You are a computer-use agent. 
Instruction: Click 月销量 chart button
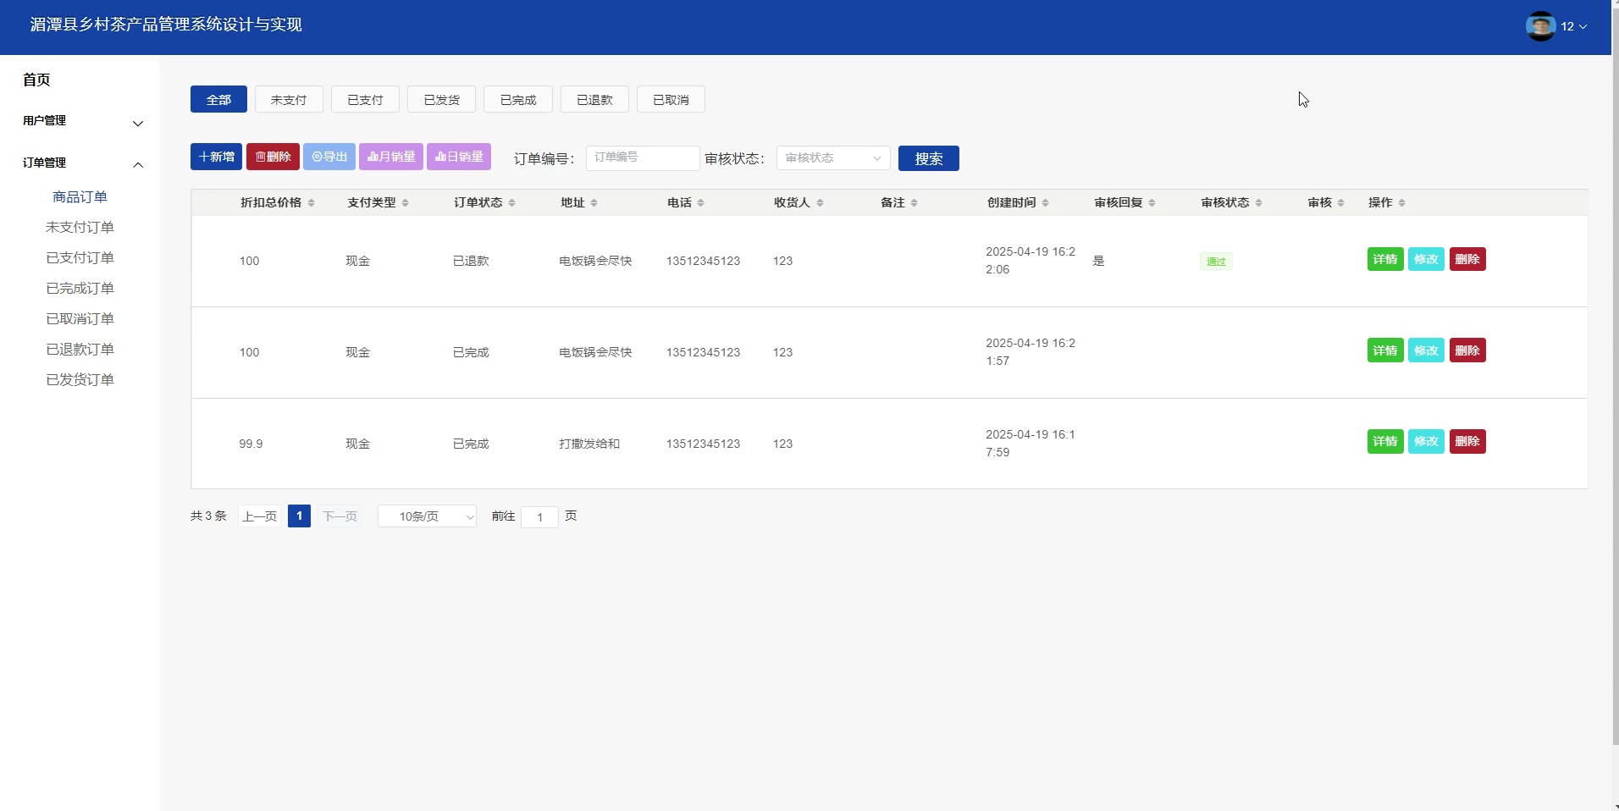click(390, 157)
